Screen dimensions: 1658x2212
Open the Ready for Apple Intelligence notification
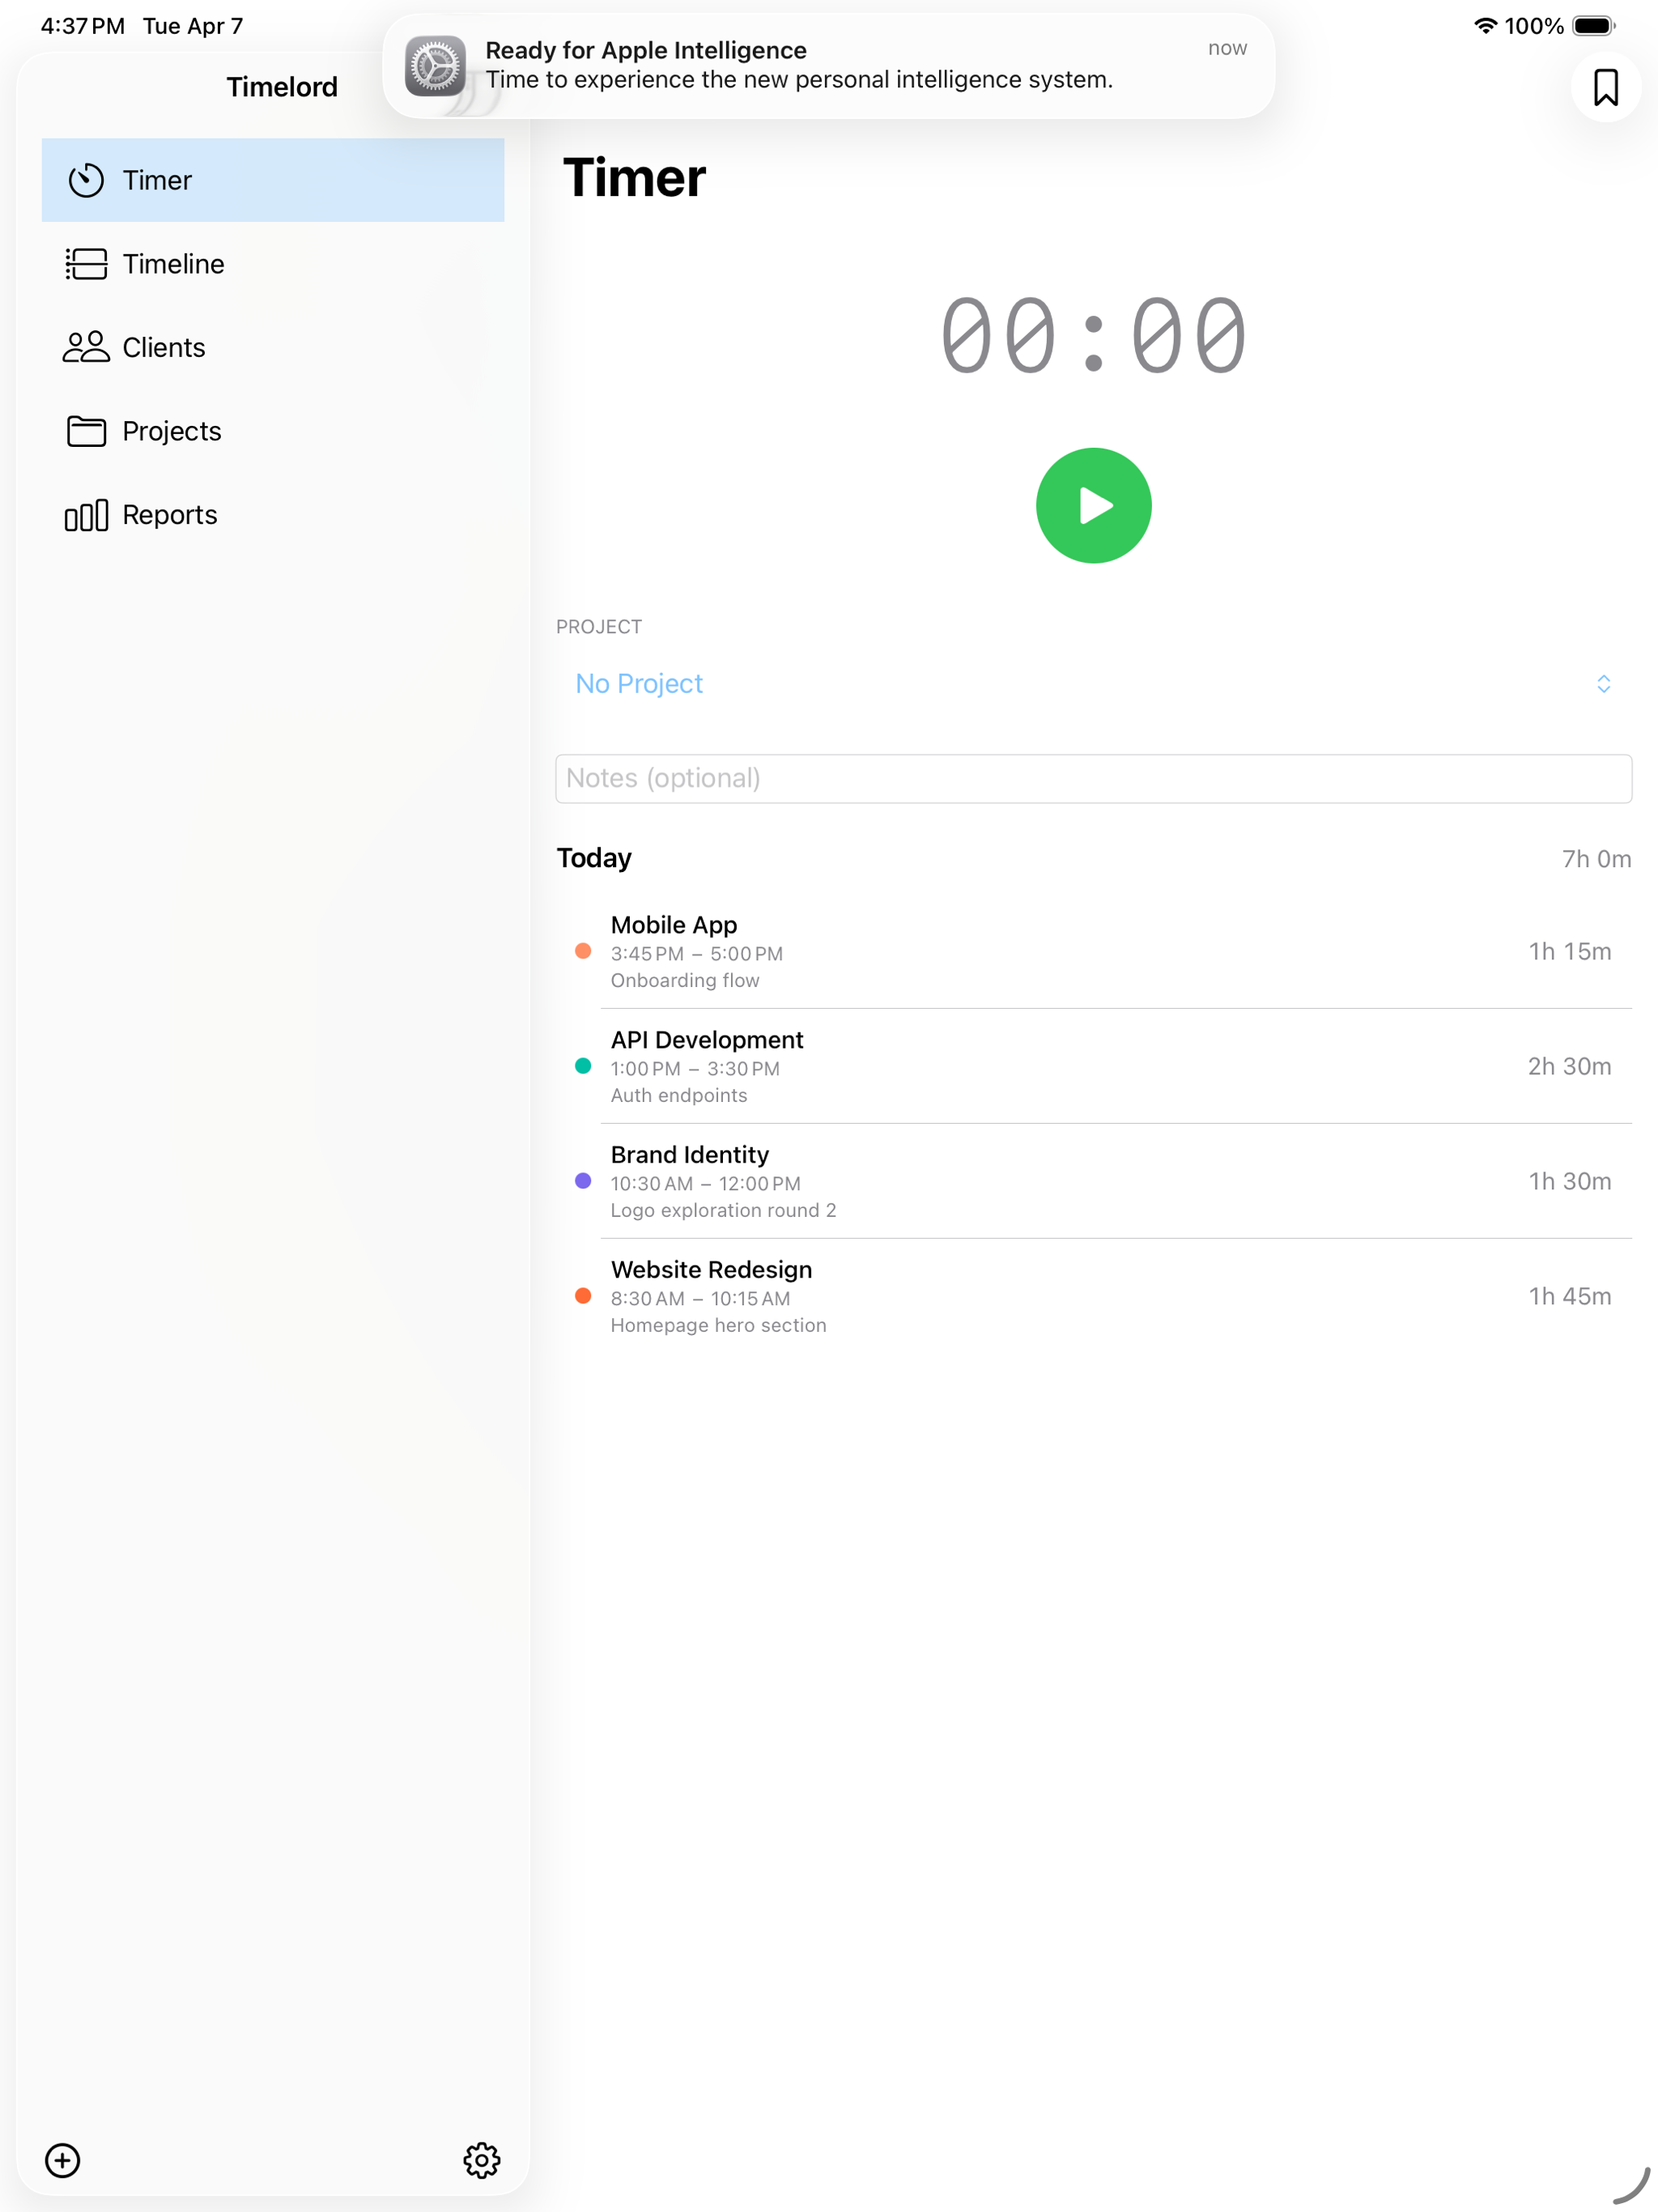pos(828,66)
